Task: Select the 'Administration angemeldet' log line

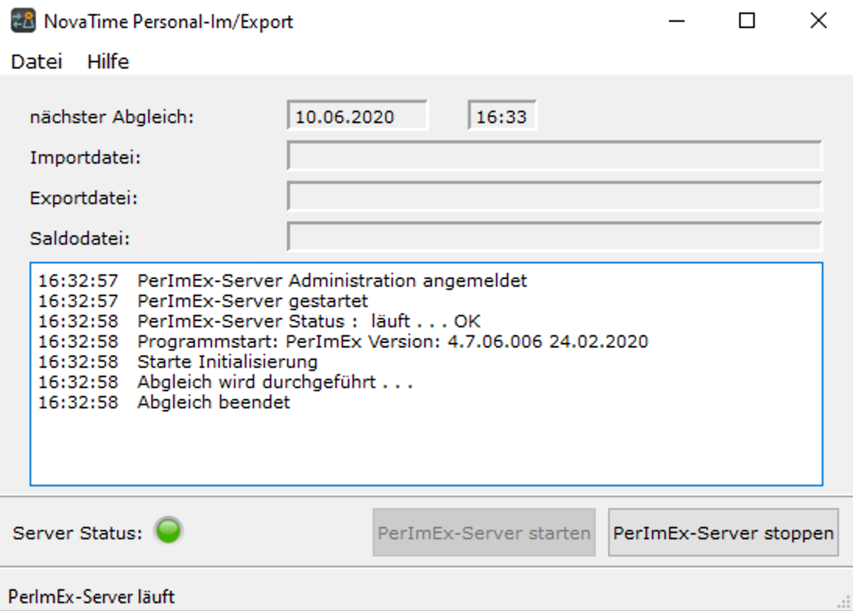Action: coord(282,281)
